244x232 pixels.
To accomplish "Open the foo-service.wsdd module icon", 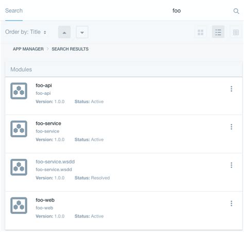I will [x=19, y=167].
